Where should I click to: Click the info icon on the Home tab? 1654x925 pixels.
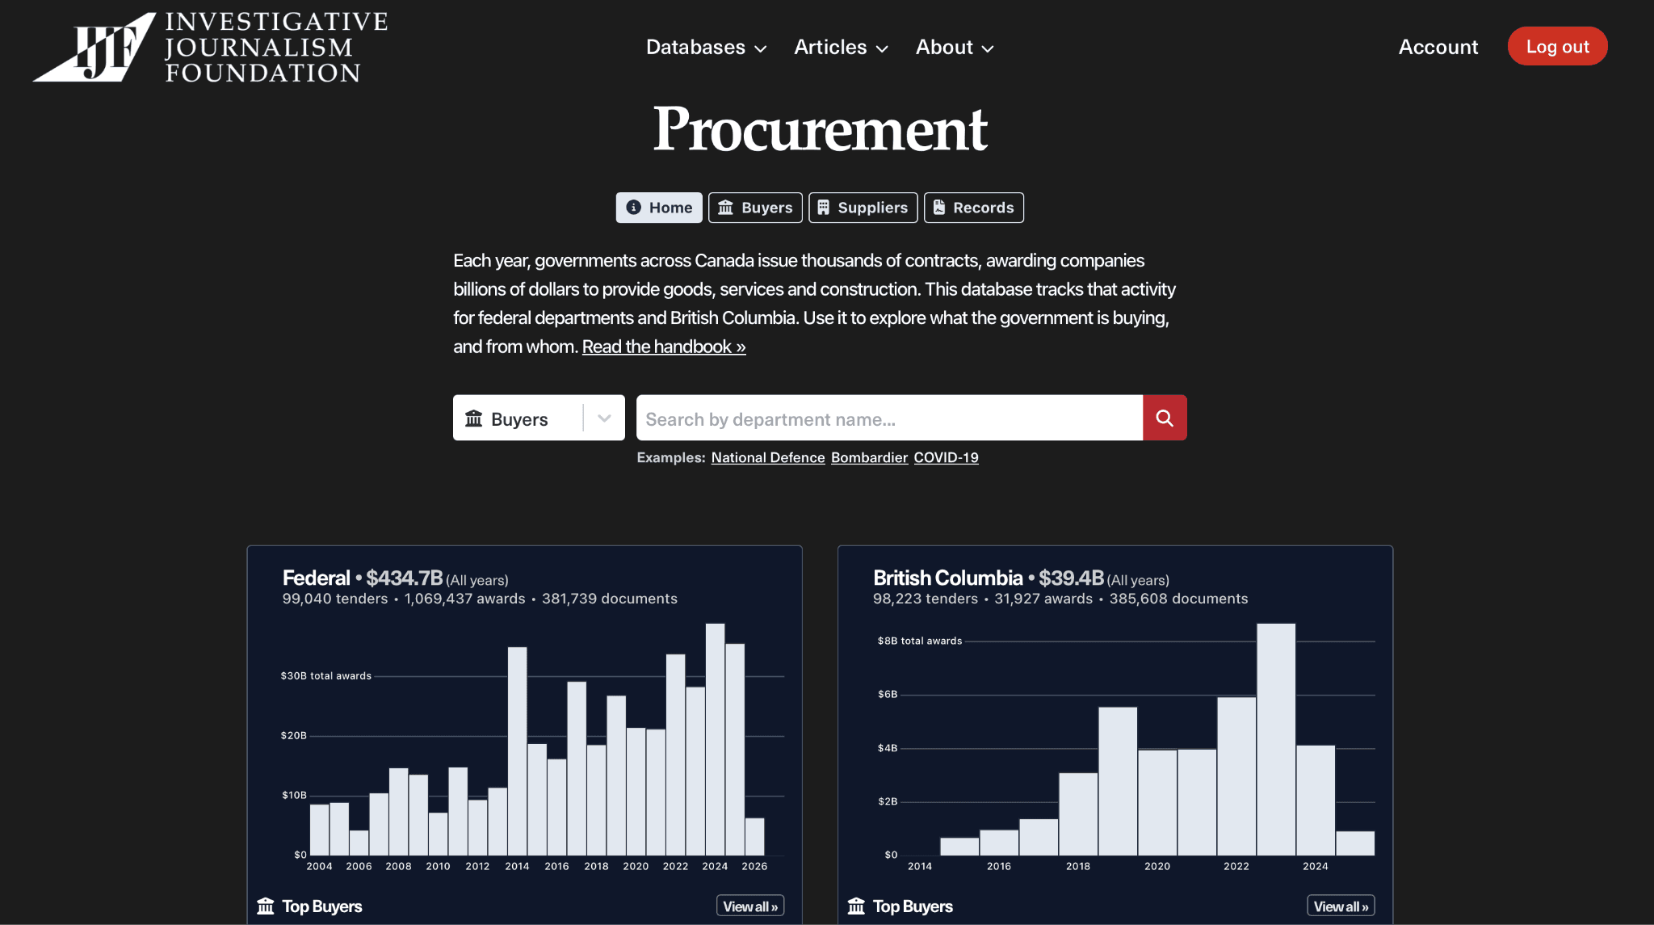pyautogui.click(x=634, y=208)
